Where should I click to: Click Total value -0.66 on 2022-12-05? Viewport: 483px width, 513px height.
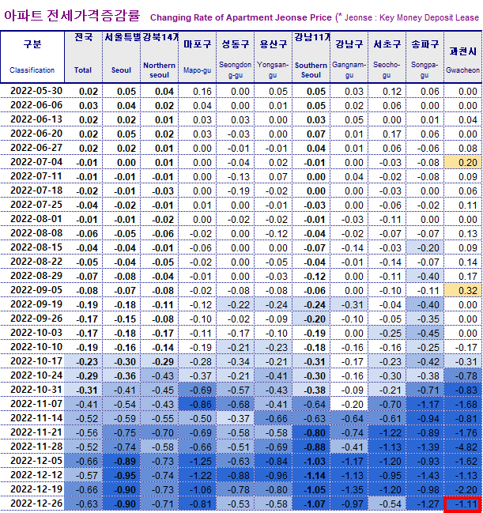pos(84,462)
